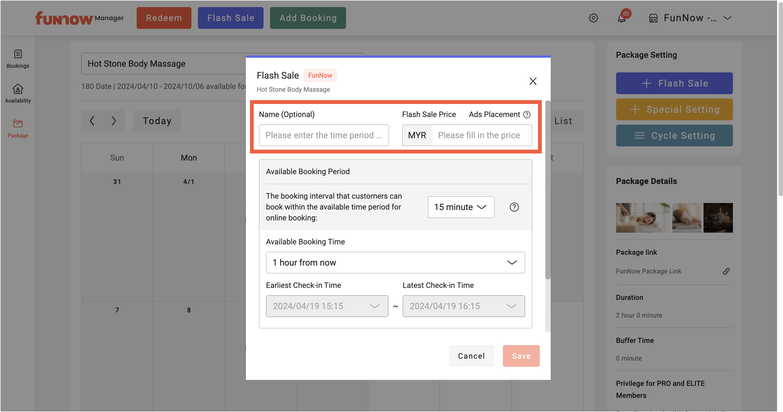Click the first package photo thumbnail
783x412 pixels.
point(643,217)
